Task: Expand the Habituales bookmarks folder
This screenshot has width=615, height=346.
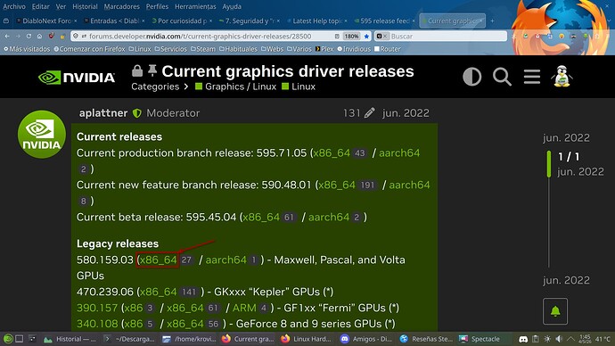Action: [x=238, y=49]
